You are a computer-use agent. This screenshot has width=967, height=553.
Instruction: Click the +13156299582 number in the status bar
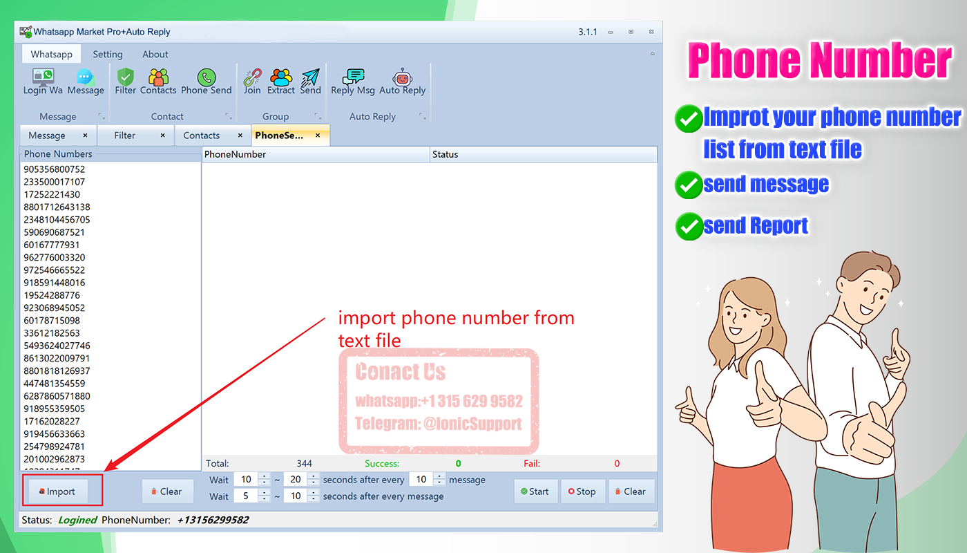pyautogui.click(x=213, y=520)
